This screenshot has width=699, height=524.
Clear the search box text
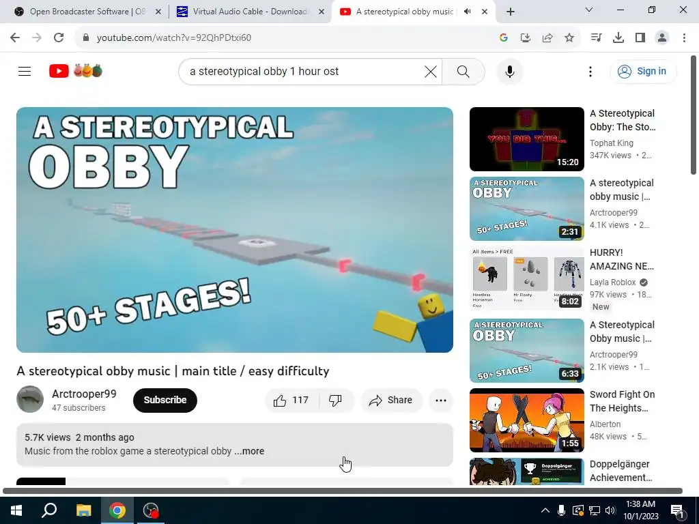click(x=431, y=71)
